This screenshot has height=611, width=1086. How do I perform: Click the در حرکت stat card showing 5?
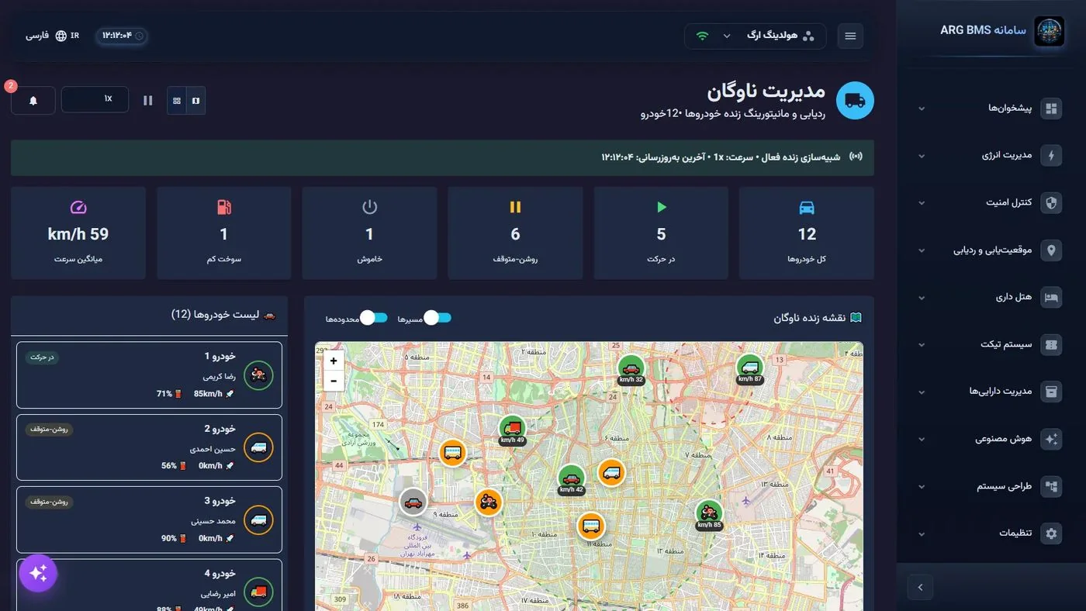[x=661, y=233]
